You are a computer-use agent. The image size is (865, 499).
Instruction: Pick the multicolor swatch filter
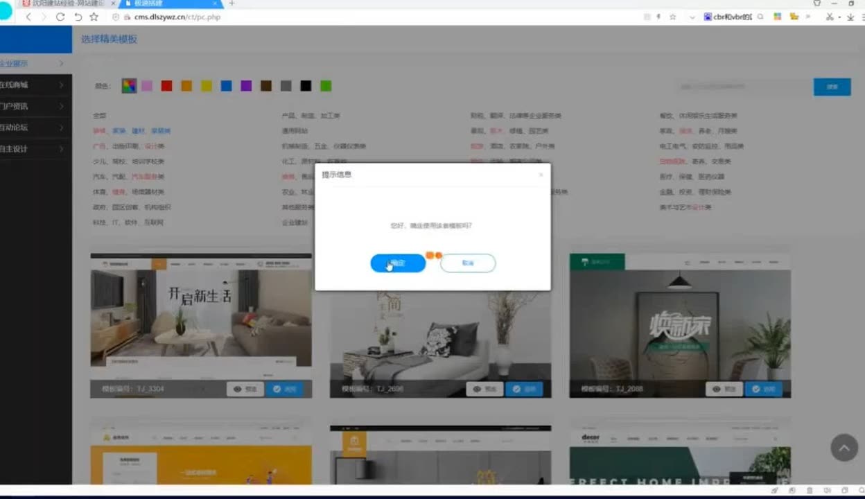click(129, 86)
